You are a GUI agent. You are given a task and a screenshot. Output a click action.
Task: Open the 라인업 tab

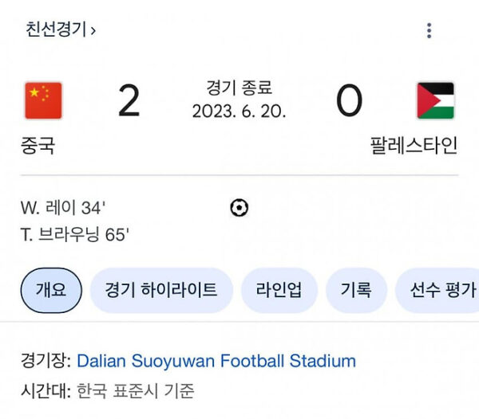click(279, 290)
